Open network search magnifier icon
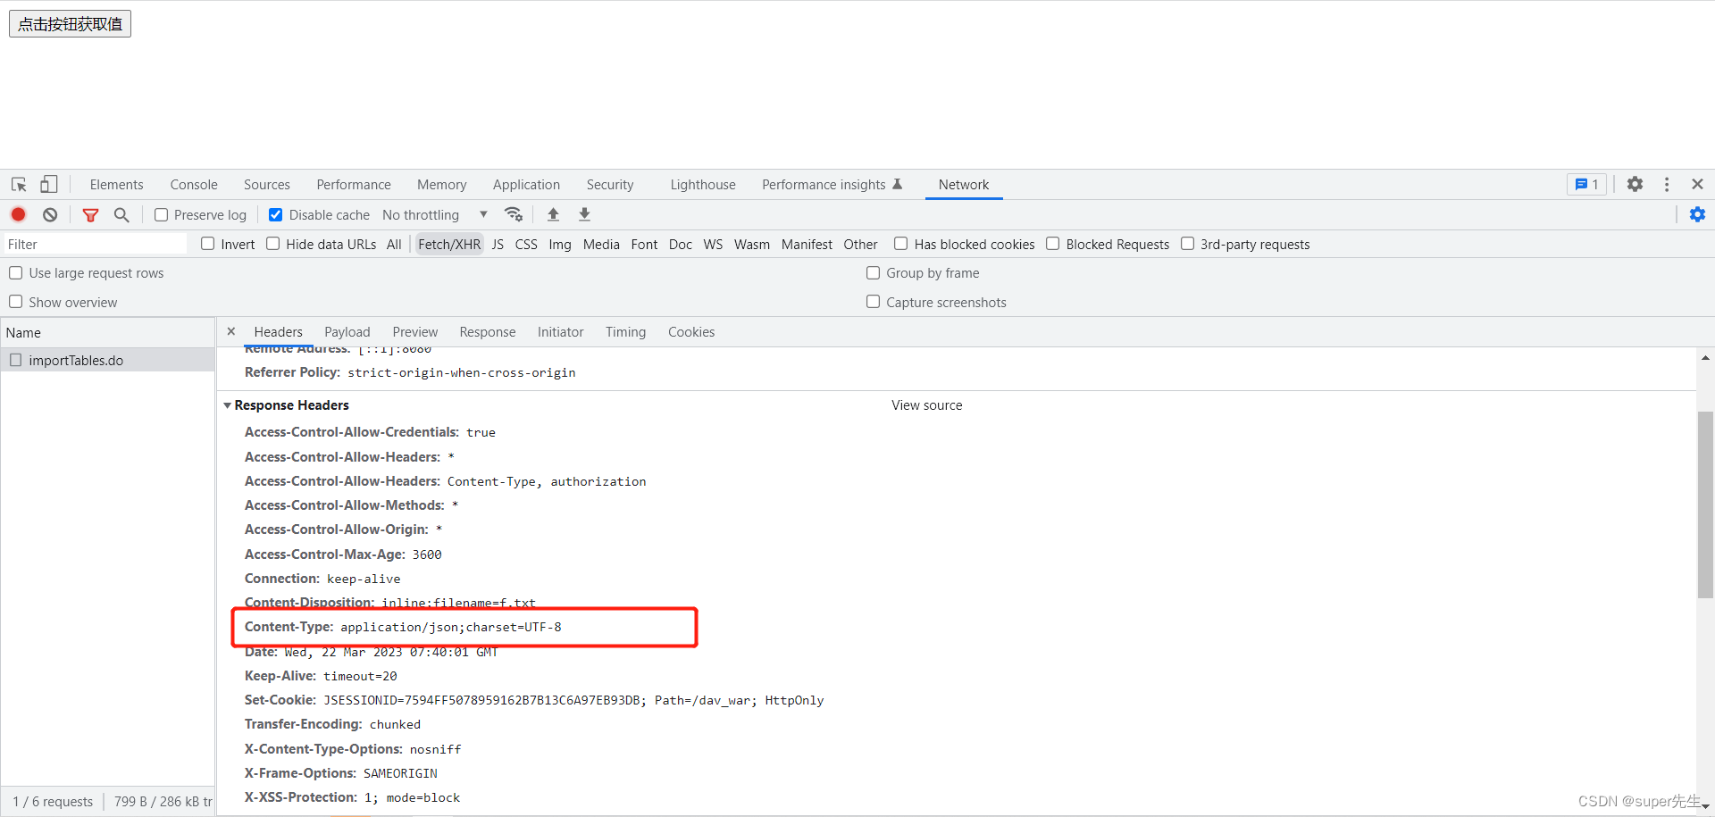This screenshot has height=817, width=1715. coord(121,214)
